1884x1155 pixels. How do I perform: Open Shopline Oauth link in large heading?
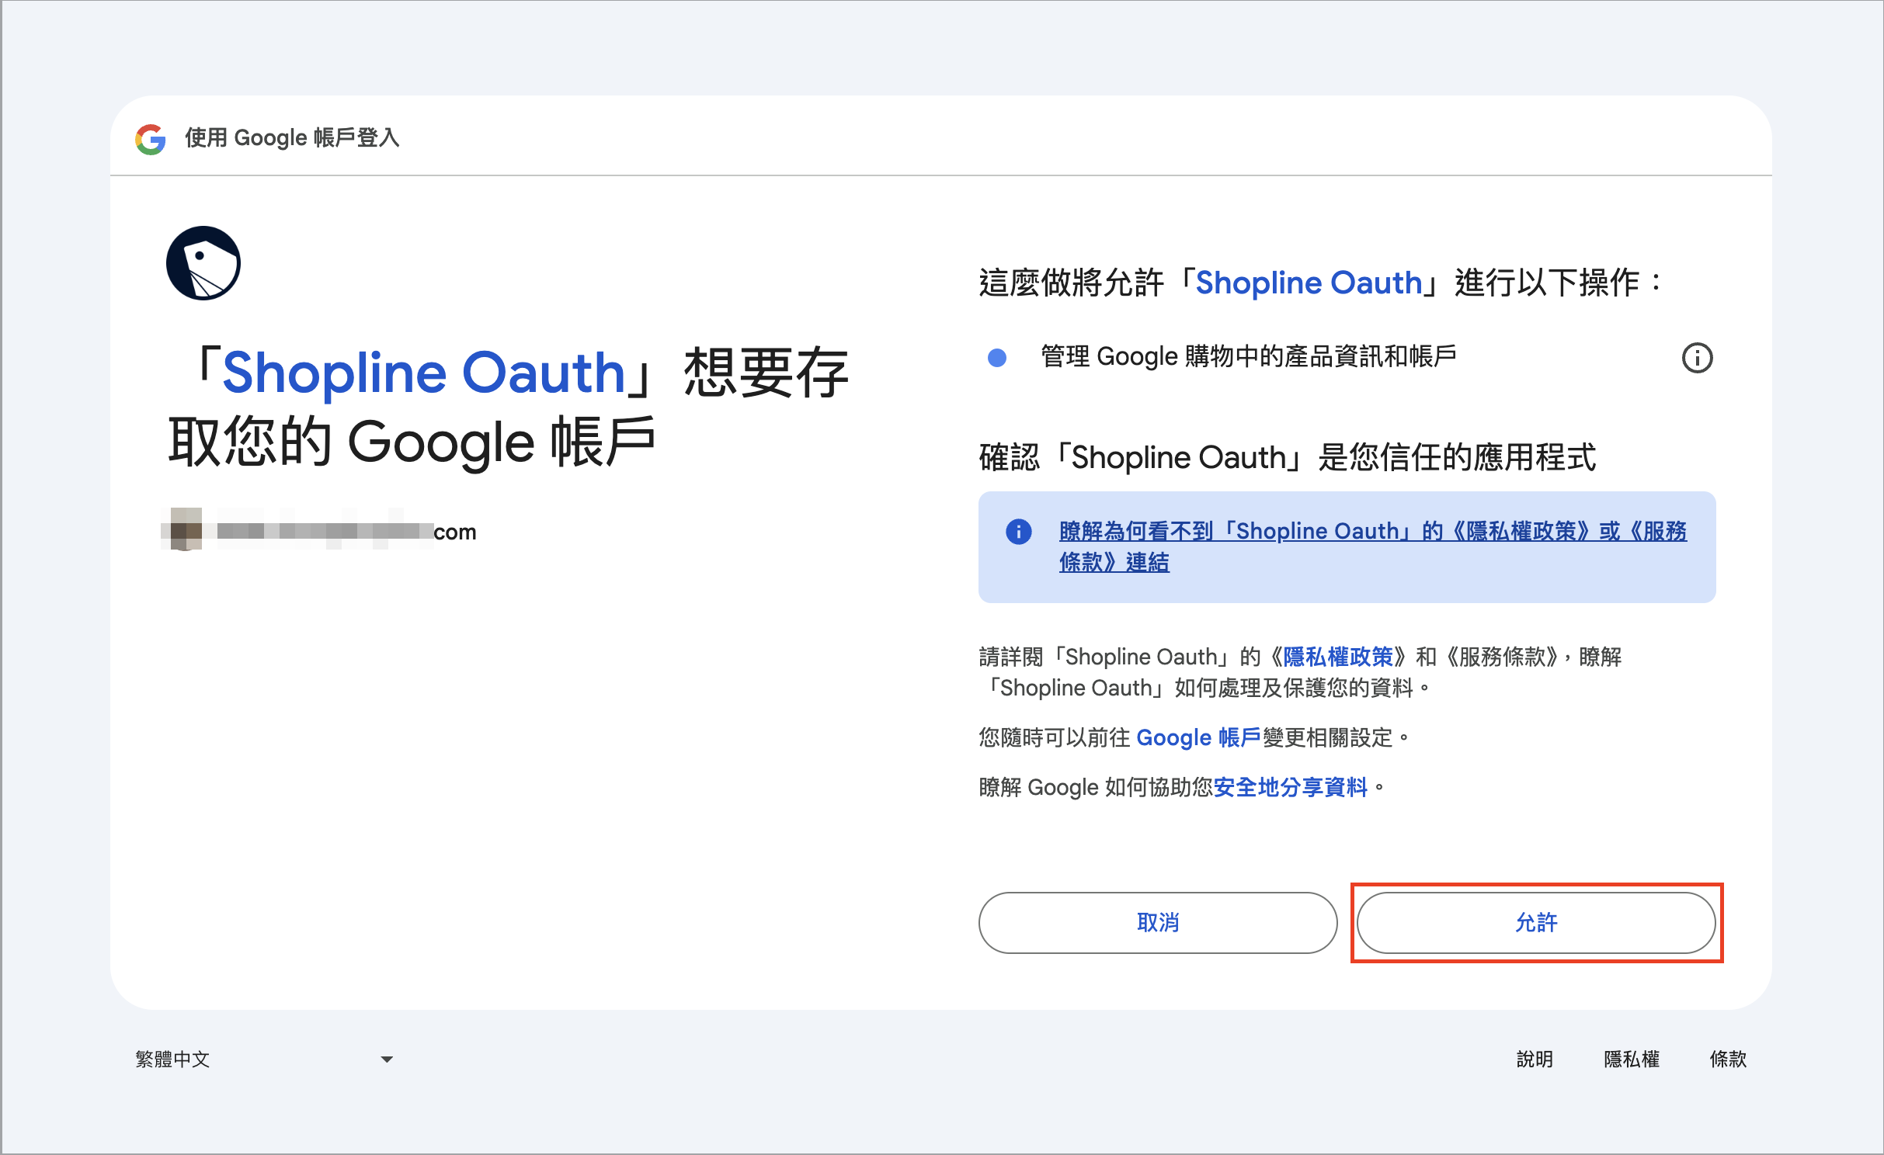[x=423, y=373]
